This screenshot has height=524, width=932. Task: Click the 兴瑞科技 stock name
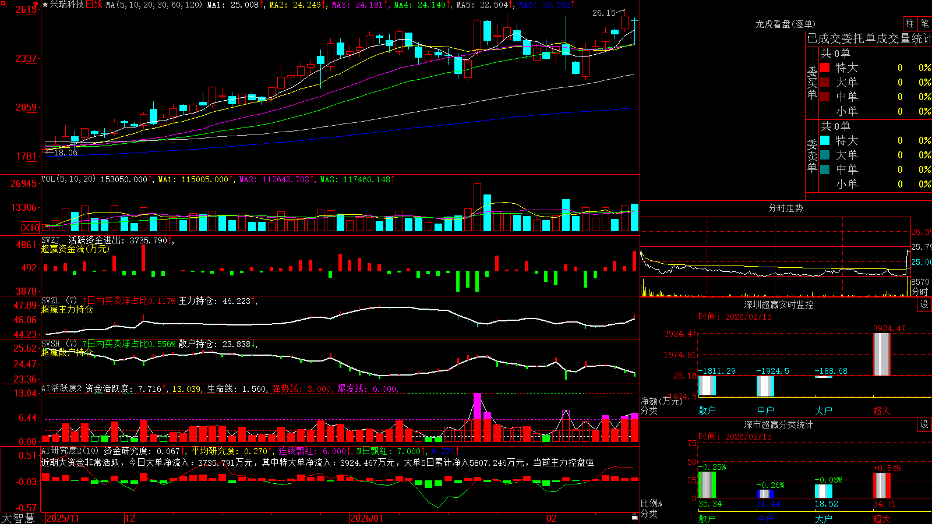pyautogui.click(x=66, y=5)
